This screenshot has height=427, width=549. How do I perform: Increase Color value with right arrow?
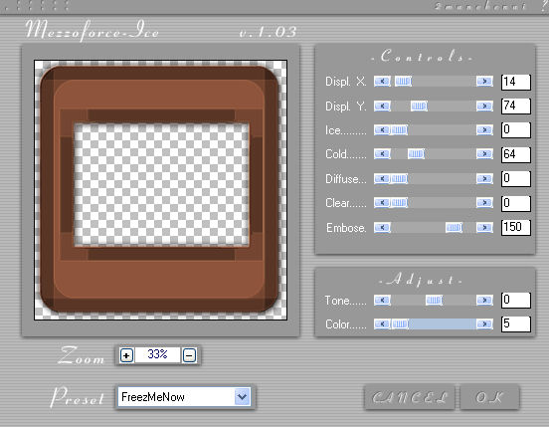484,324
